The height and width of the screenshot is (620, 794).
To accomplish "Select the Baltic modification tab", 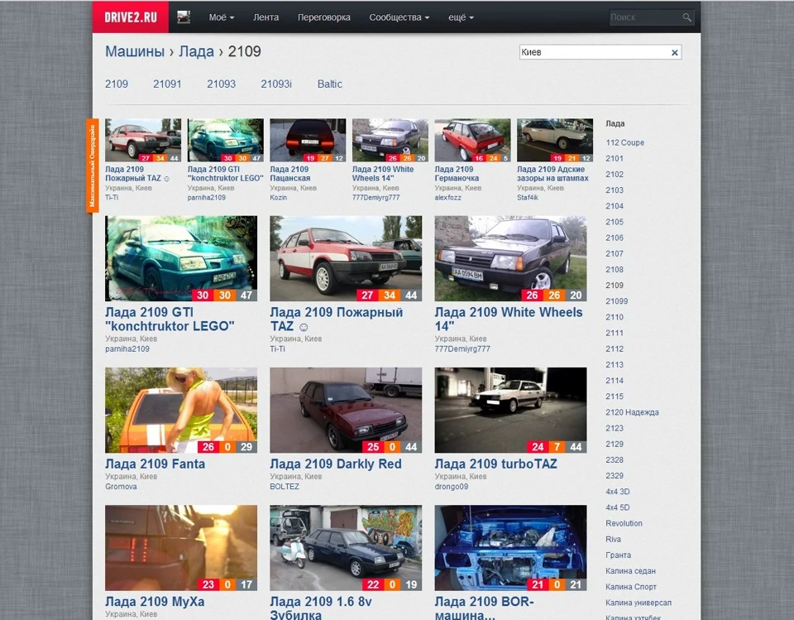I will pyautogui.click(x=330, y=84).
